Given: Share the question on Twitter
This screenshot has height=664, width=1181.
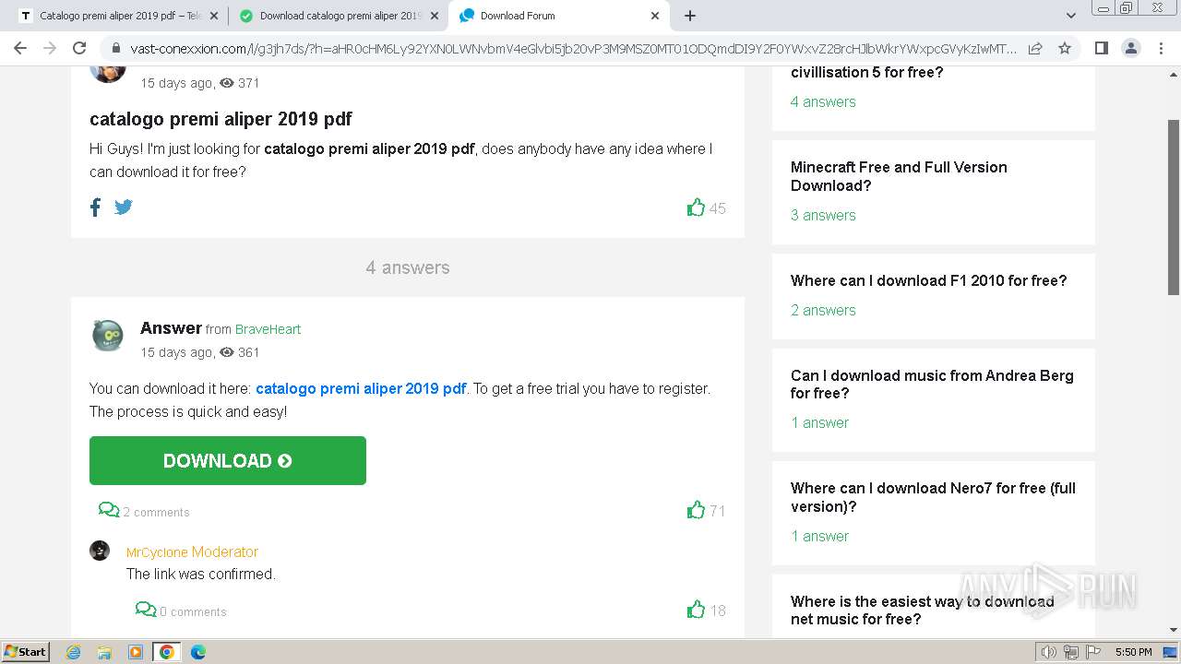Looking at the screenshot, I should click(x=124, y=207).
